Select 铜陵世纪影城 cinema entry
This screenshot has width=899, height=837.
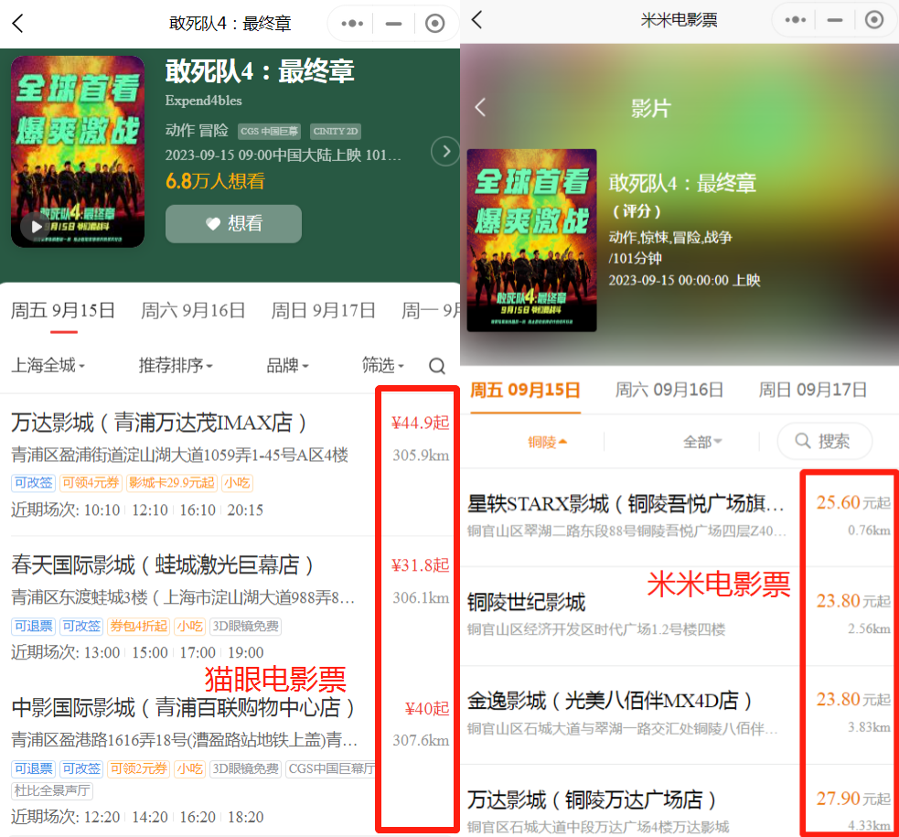coord(526,603)
